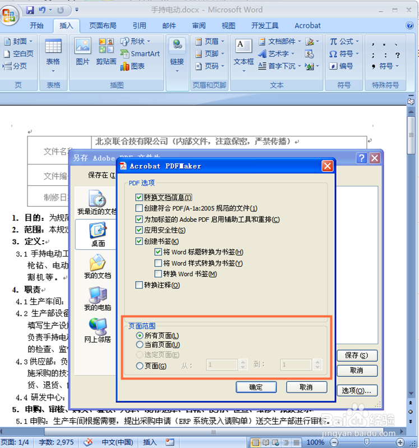The width and height of the screenshot is (419, 448).
Task: Insert a blank page (空白页)
Action: pyautogui.click(x=19, y=54)
